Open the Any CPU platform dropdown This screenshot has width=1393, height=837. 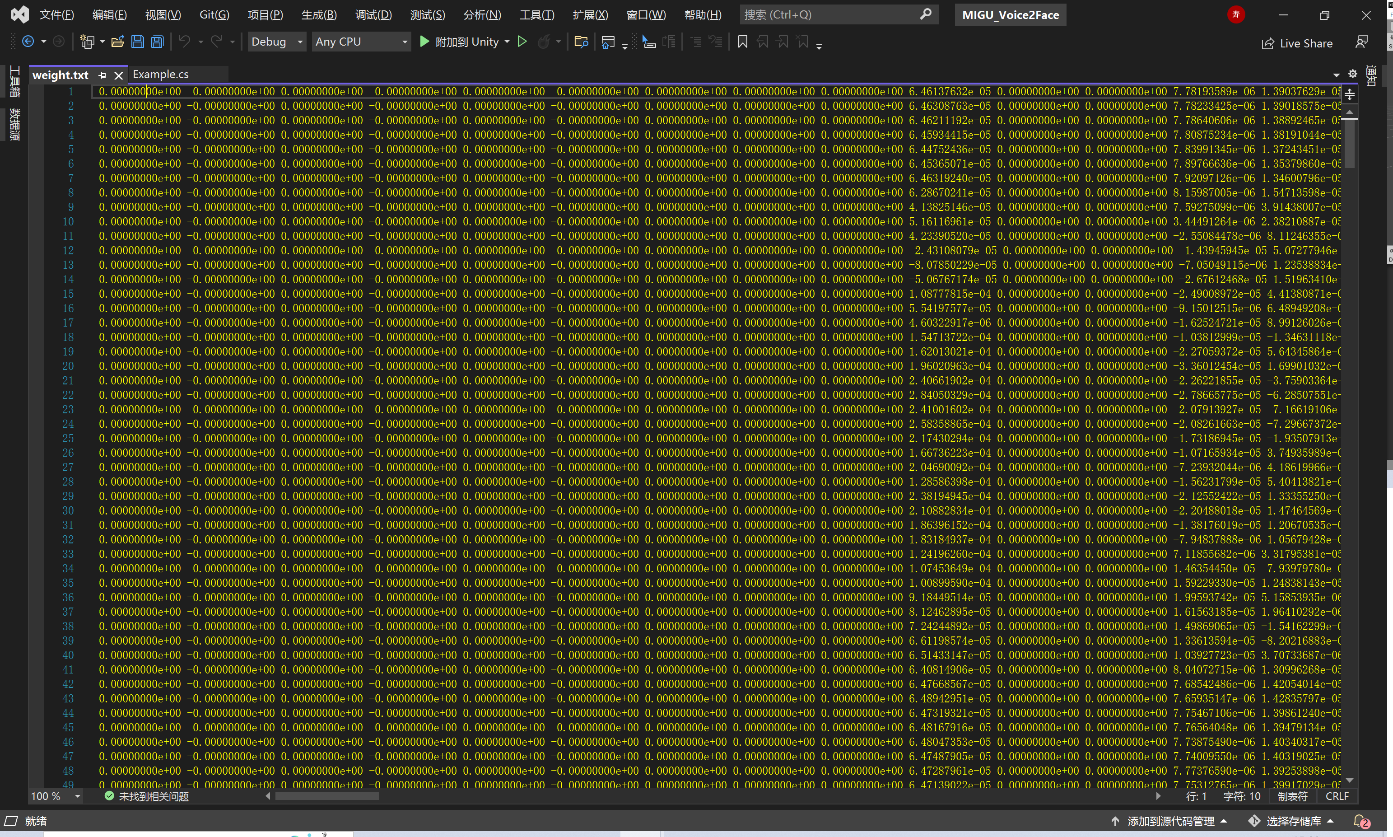pos(404,42)
